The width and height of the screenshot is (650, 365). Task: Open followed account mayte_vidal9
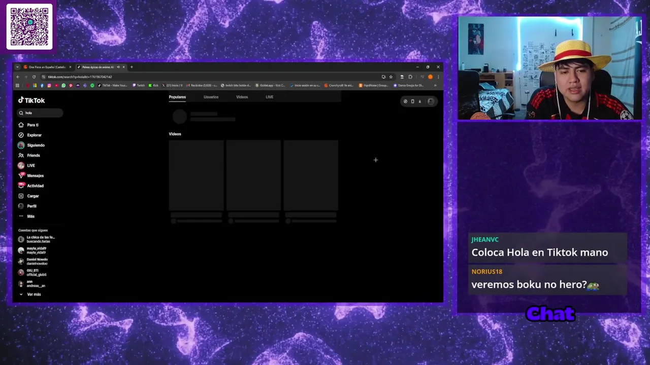32,250
